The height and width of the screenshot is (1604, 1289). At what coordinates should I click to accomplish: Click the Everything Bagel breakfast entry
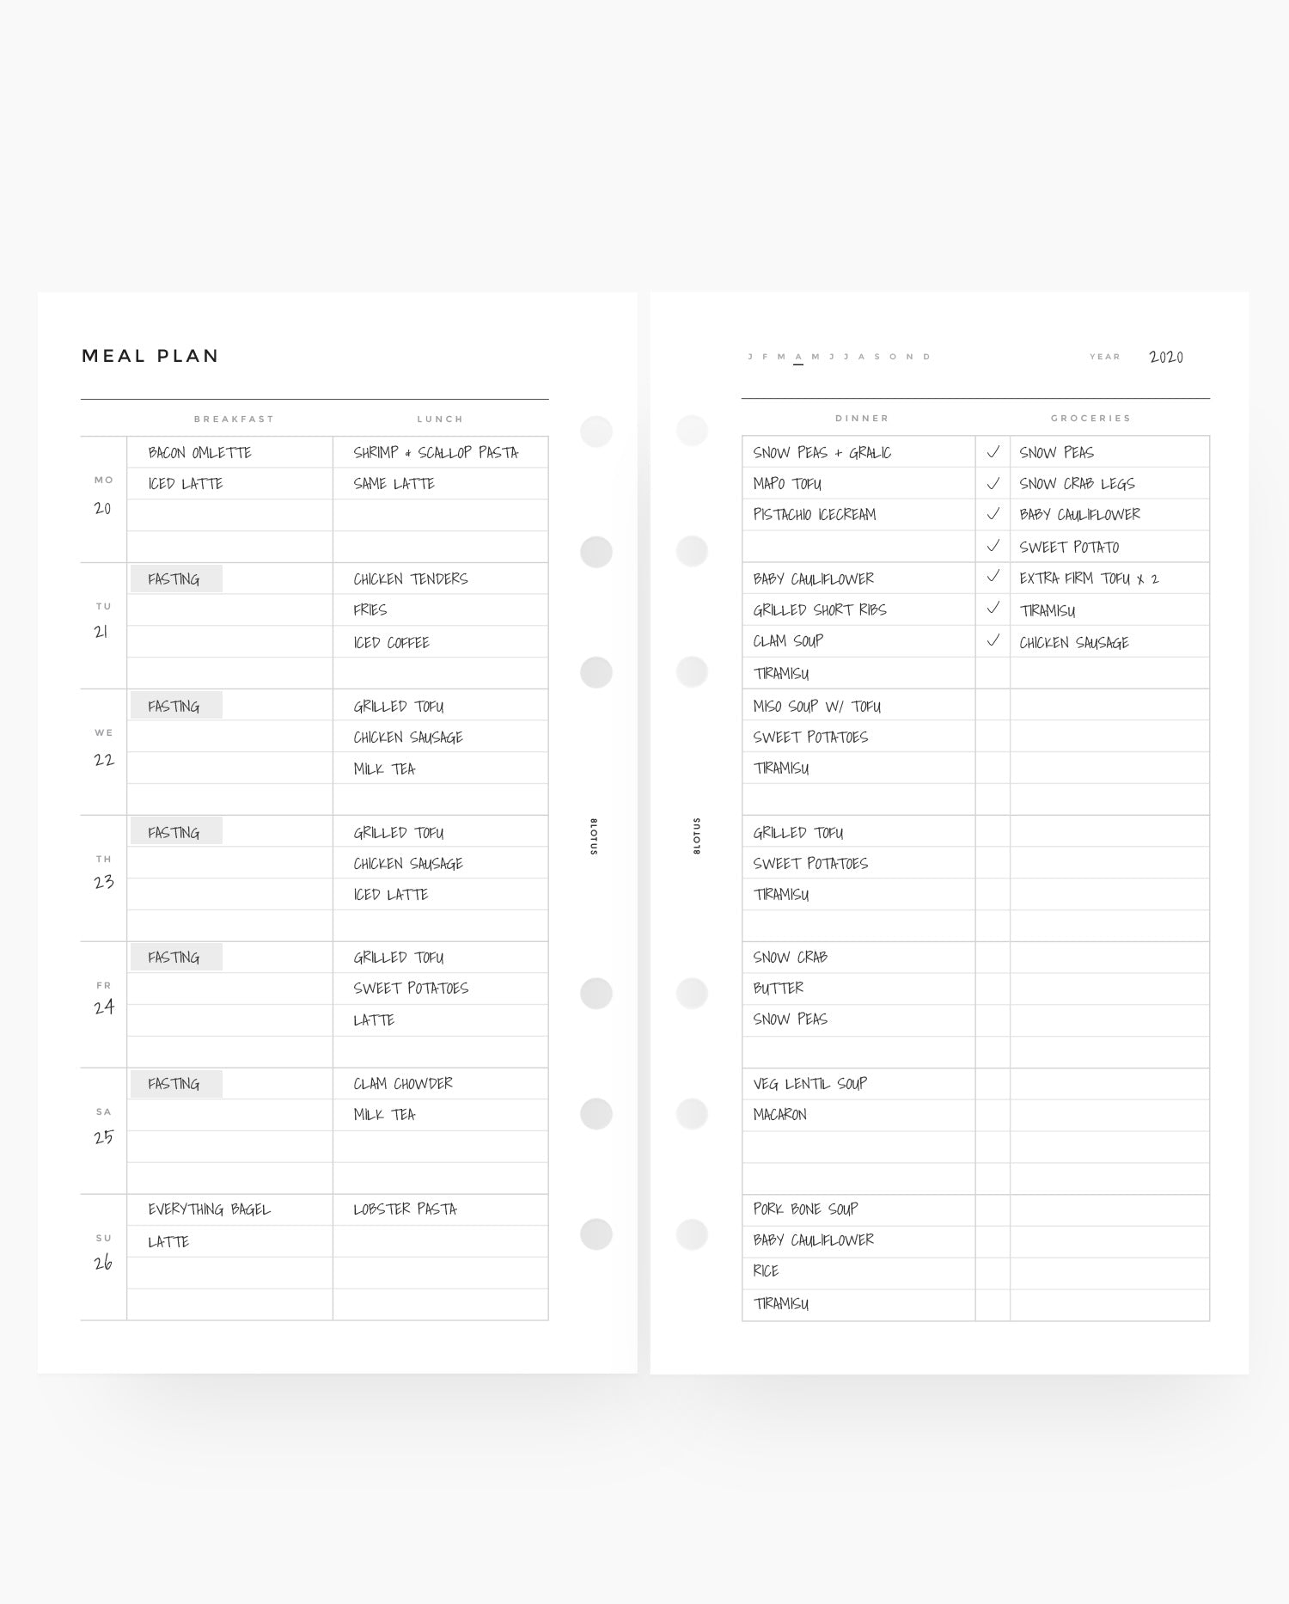(209, 1209)
